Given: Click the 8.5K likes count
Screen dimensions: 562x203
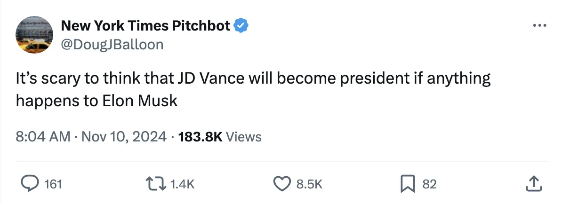Looking at the screenshot, I should (309, 184).
